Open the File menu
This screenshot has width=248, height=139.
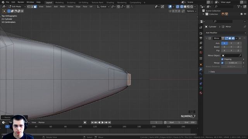(7, 2)
